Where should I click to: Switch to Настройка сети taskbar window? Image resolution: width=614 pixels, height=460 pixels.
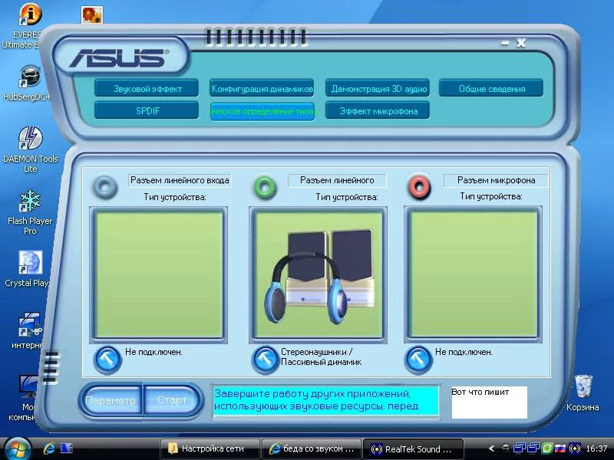(210, 449)
